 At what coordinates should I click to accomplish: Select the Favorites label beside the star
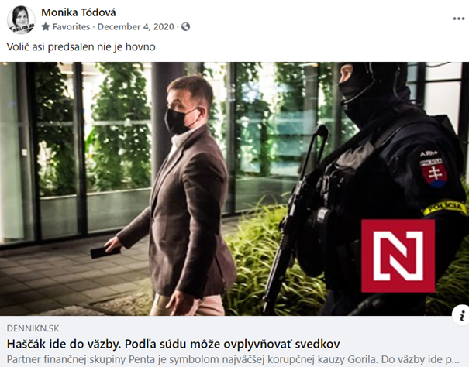(71, 27)
